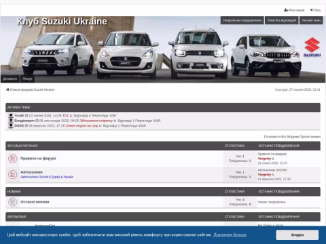Open Автомобілі category header
326x244 pixels.
(16, 217)
